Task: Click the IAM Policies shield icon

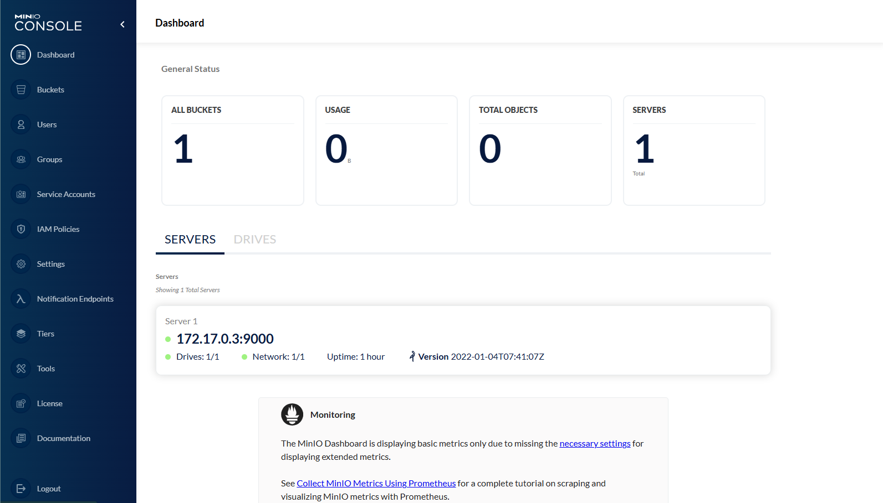Action: pyautogui.click(x=21, y=229)
